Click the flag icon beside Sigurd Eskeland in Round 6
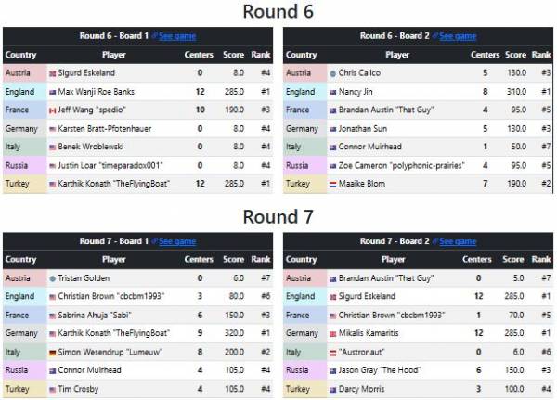The height and width of the screenshot is (400, 557). (52, 72)
